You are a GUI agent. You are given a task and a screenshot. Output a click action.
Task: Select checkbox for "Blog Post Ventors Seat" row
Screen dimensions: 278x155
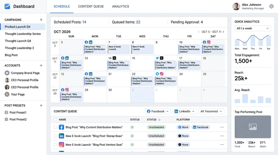tap(55, 145)
